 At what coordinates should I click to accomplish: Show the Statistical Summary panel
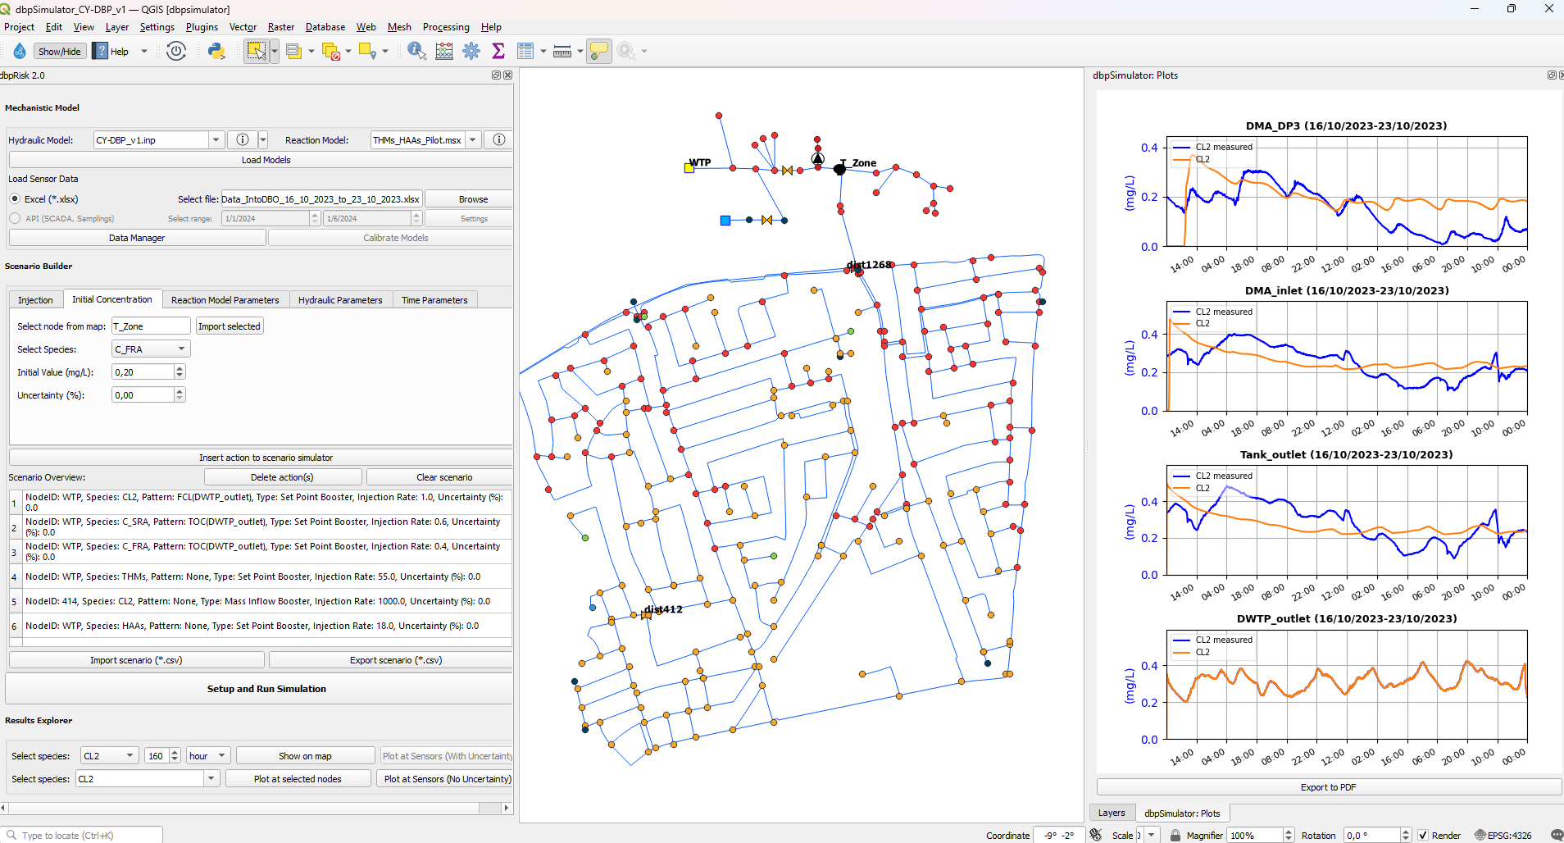[x=498, y=51]
